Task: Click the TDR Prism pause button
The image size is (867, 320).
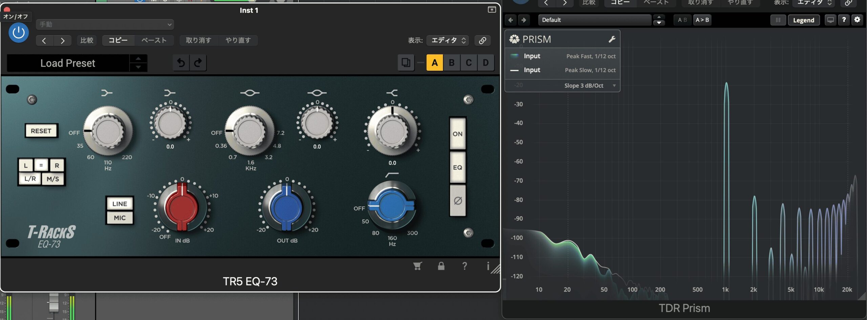Action: coord(778,20)
